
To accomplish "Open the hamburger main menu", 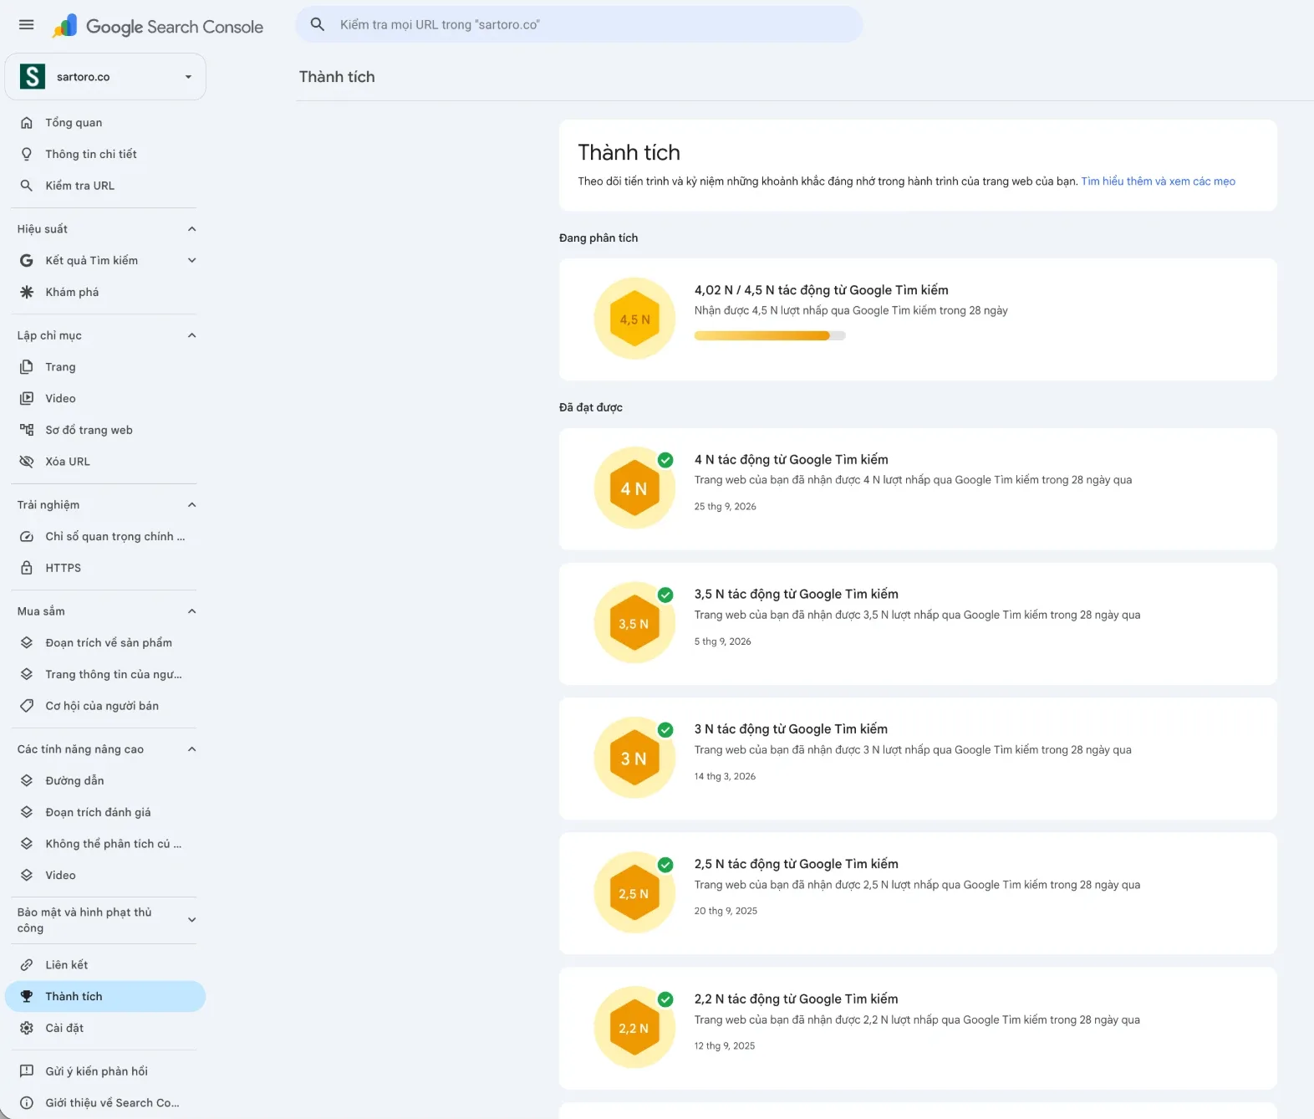I will click(x=27, y=25).
